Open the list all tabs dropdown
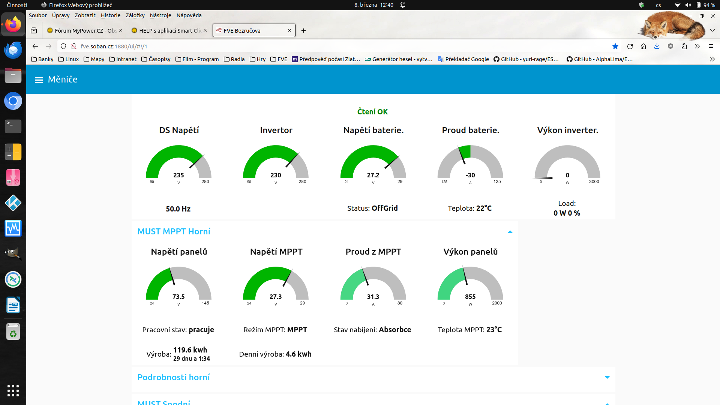The height and width of the screenshot is (405, 720). [x=712, y=31]
